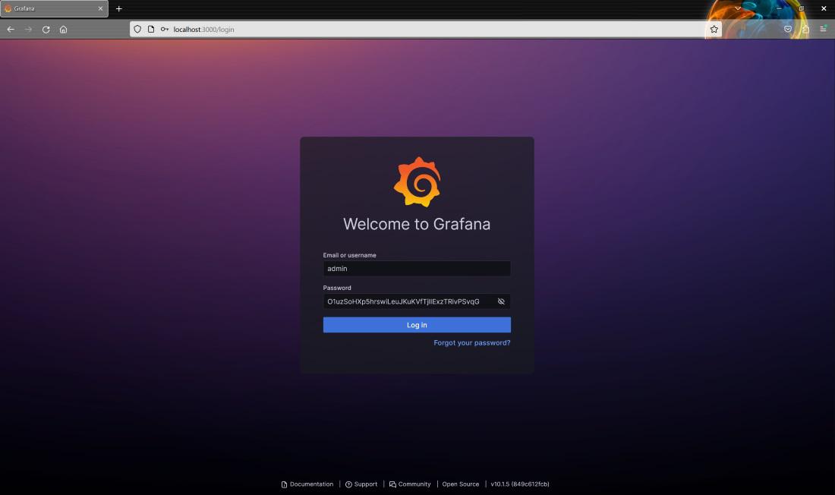Click the v10.1.5 version link

click(520, 484)
